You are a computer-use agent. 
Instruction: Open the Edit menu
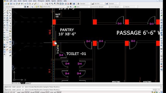tap(11, 1)
